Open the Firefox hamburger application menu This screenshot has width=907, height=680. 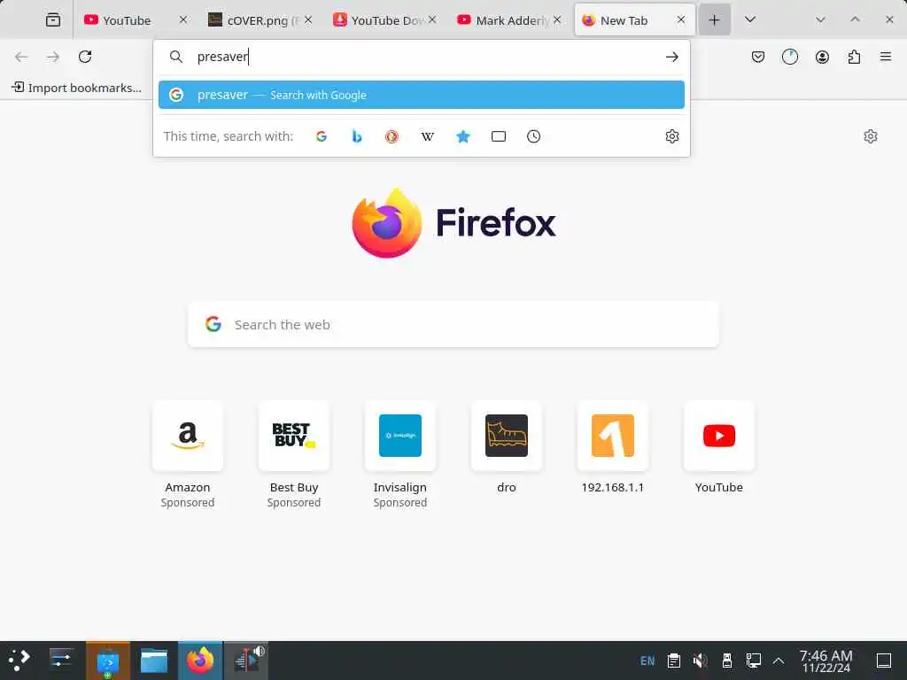[x=886, y=57]
